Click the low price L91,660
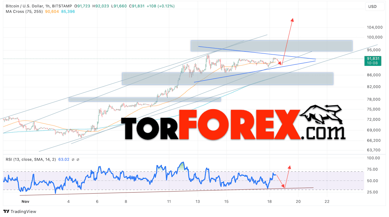The width and height of the screenshot is (389, 217). [x=119, y=6]
